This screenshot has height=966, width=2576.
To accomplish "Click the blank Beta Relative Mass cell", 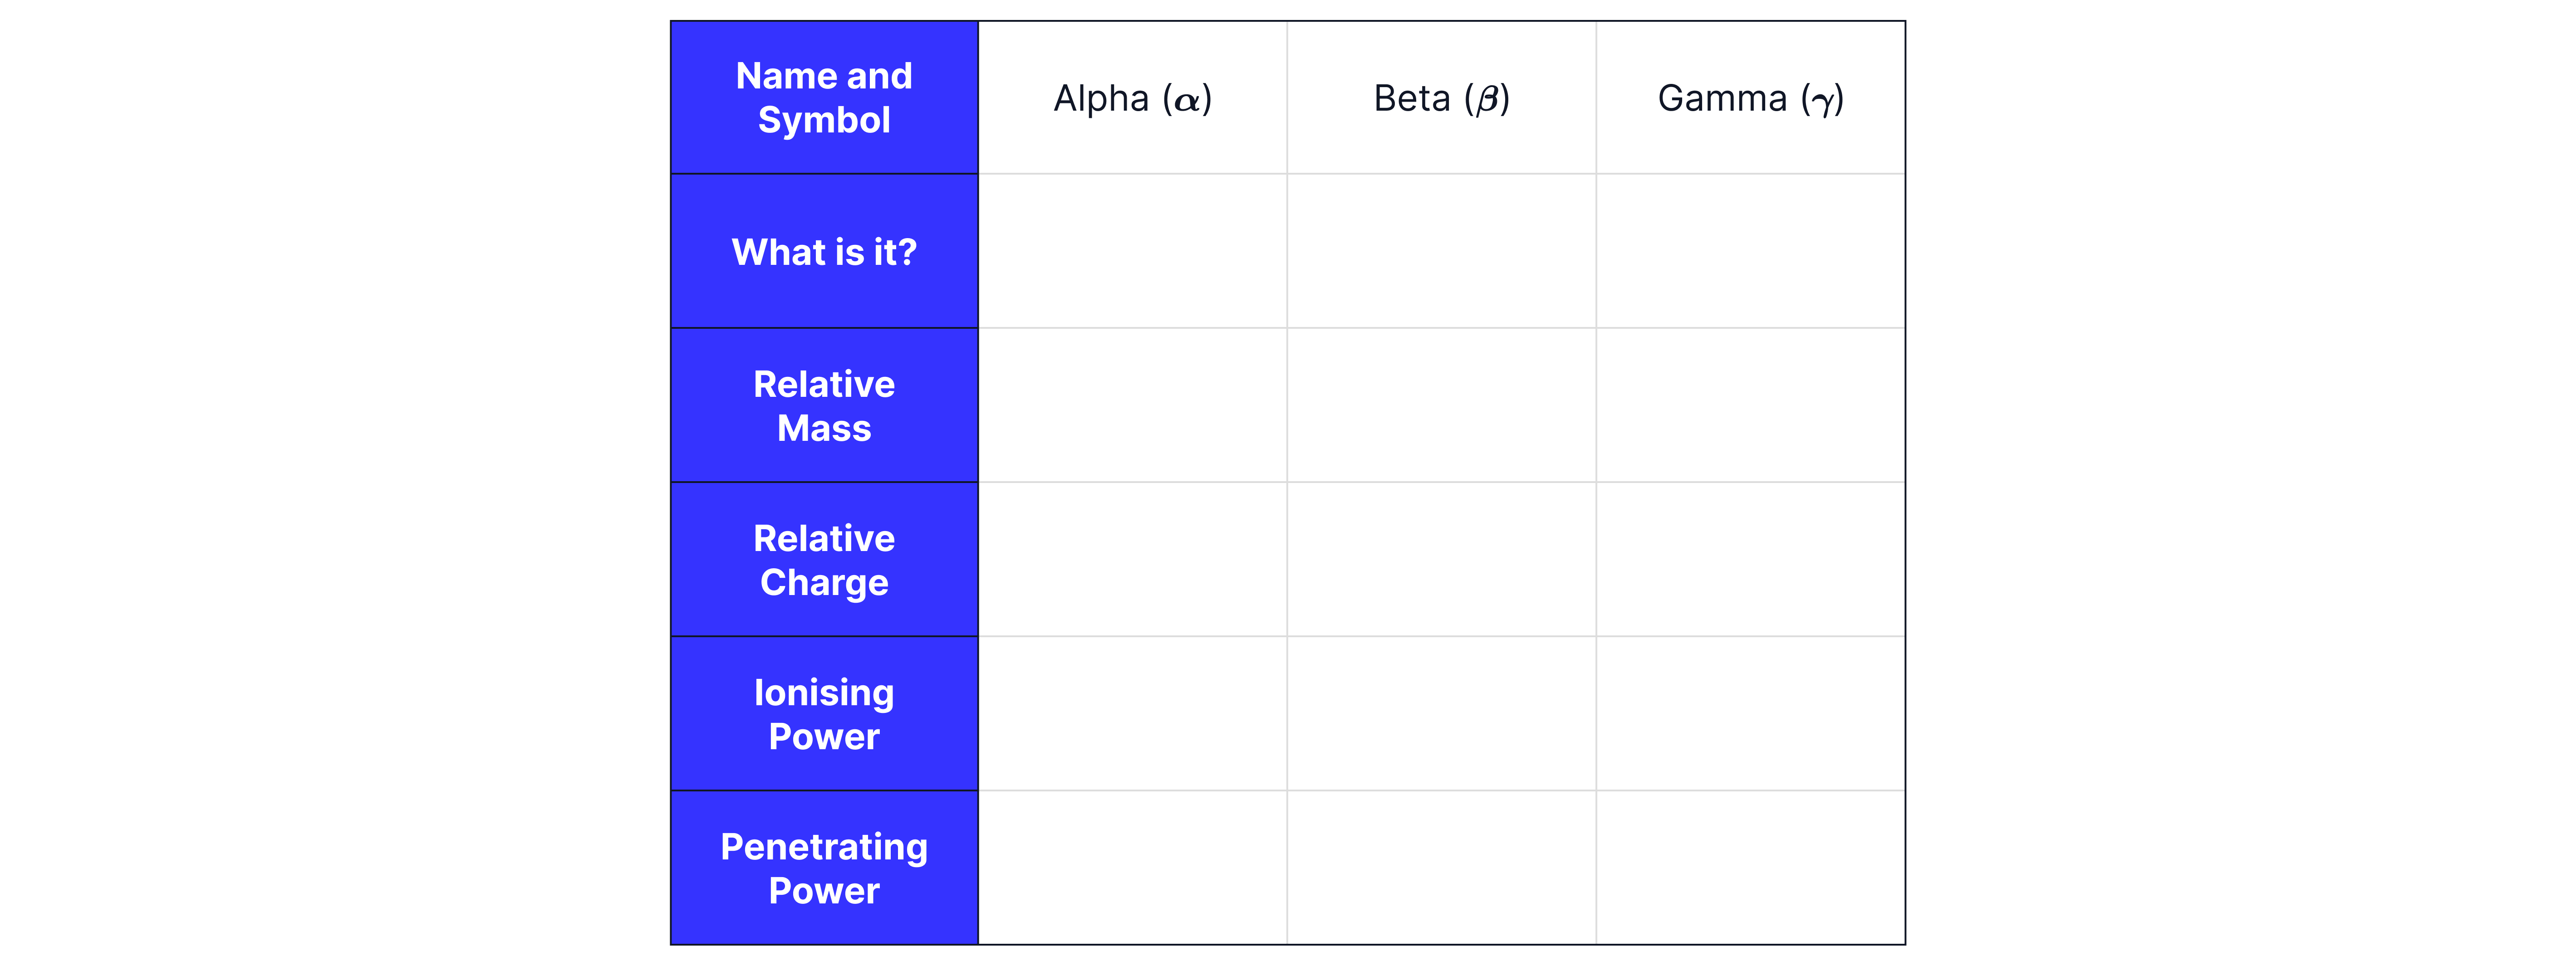I will pyautogui.click(x=1441, y=405).
